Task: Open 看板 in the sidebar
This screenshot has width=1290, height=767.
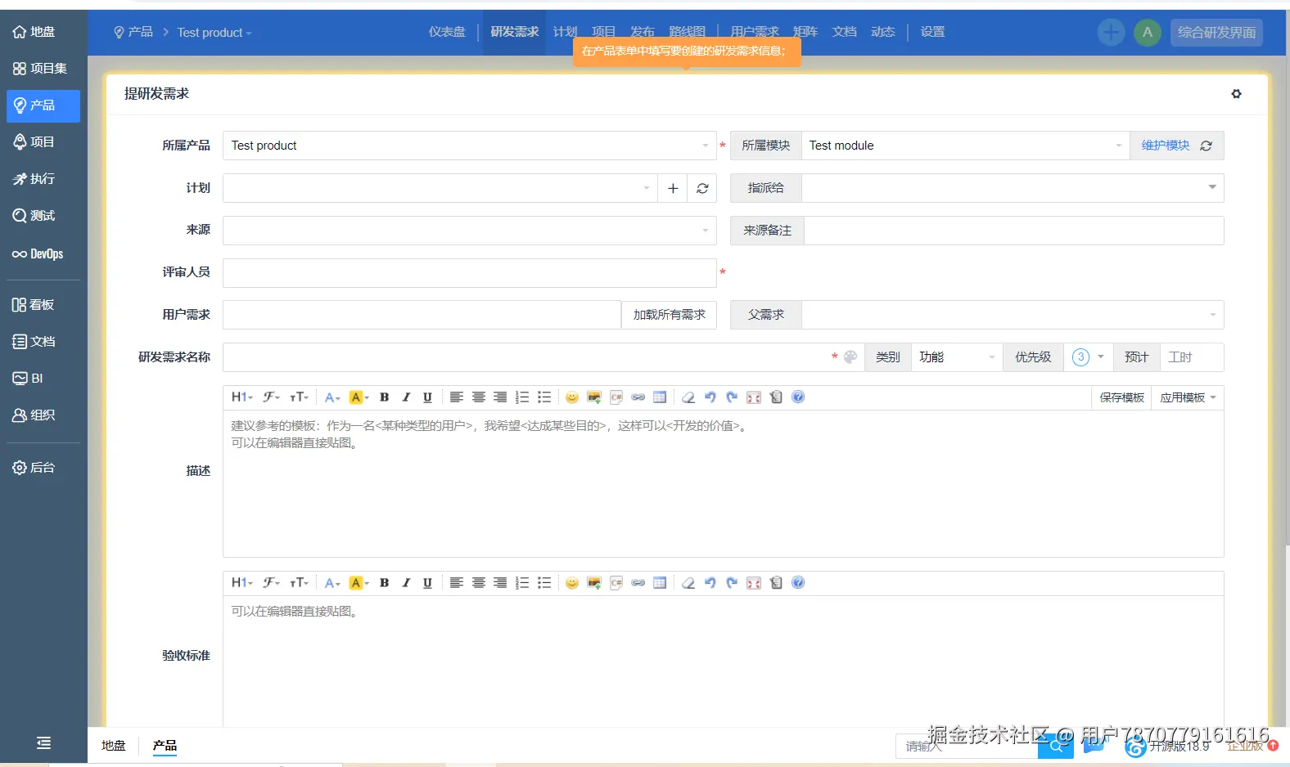Action: [34, 305]
